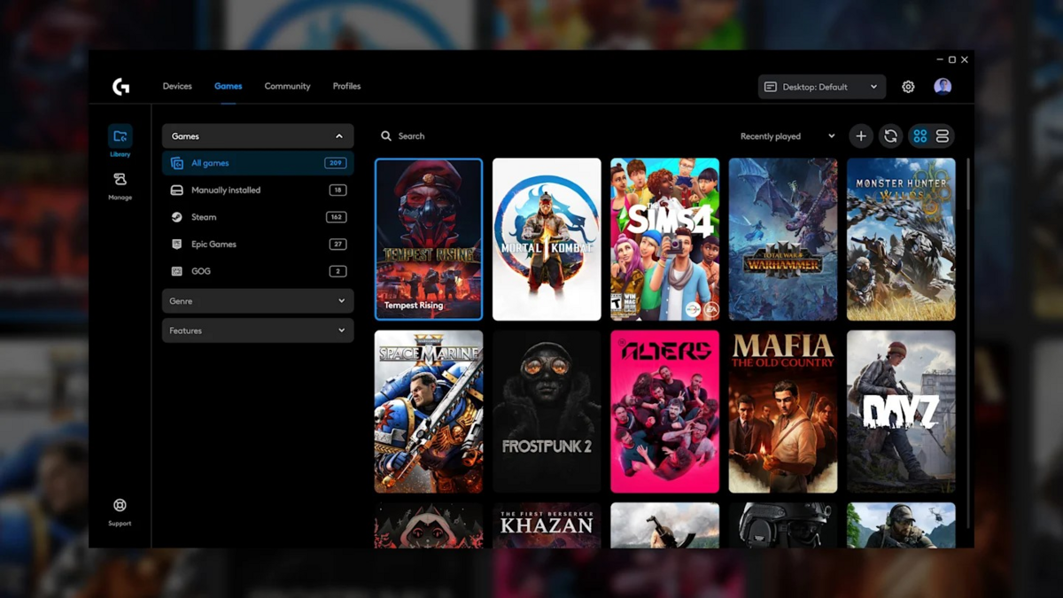
Task: Open the Community tab
Action: pyautogui.click(x=287, y=86)
